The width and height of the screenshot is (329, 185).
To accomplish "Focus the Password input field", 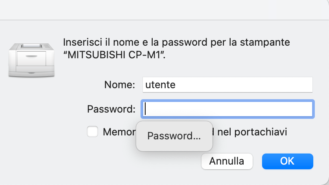I will pyautogui.click(x=227, y=109).
